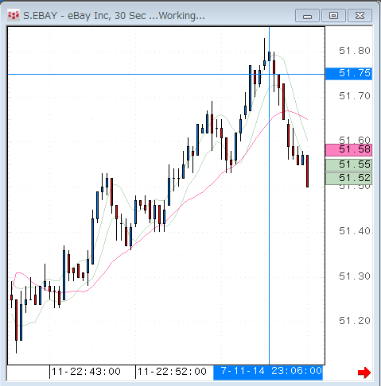This screenshot has width=381, height=386.
Task: Maximize the S.EBAY chart window
Action: pos(333,16)
